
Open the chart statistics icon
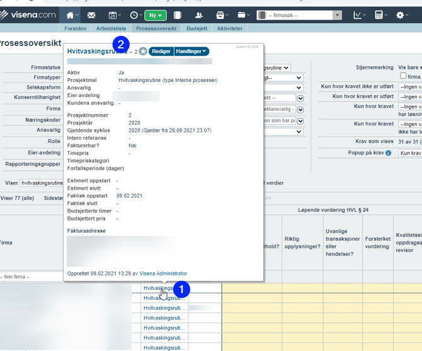358,15
